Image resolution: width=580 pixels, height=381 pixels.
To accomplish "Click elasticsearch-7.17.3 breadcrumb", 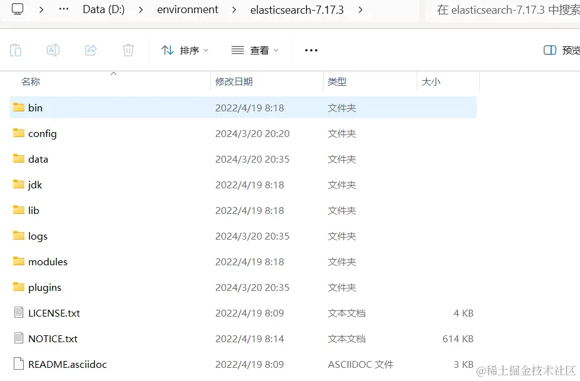I will pos(297,10).
